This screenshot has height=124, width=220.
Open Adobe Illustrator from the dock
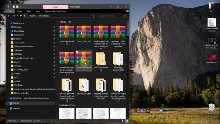(135, 111)
